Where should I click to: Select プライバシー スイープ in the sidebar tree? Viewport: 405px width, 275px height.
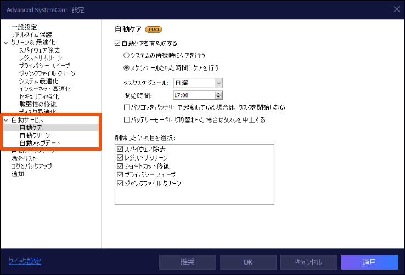tap(44, 66)
